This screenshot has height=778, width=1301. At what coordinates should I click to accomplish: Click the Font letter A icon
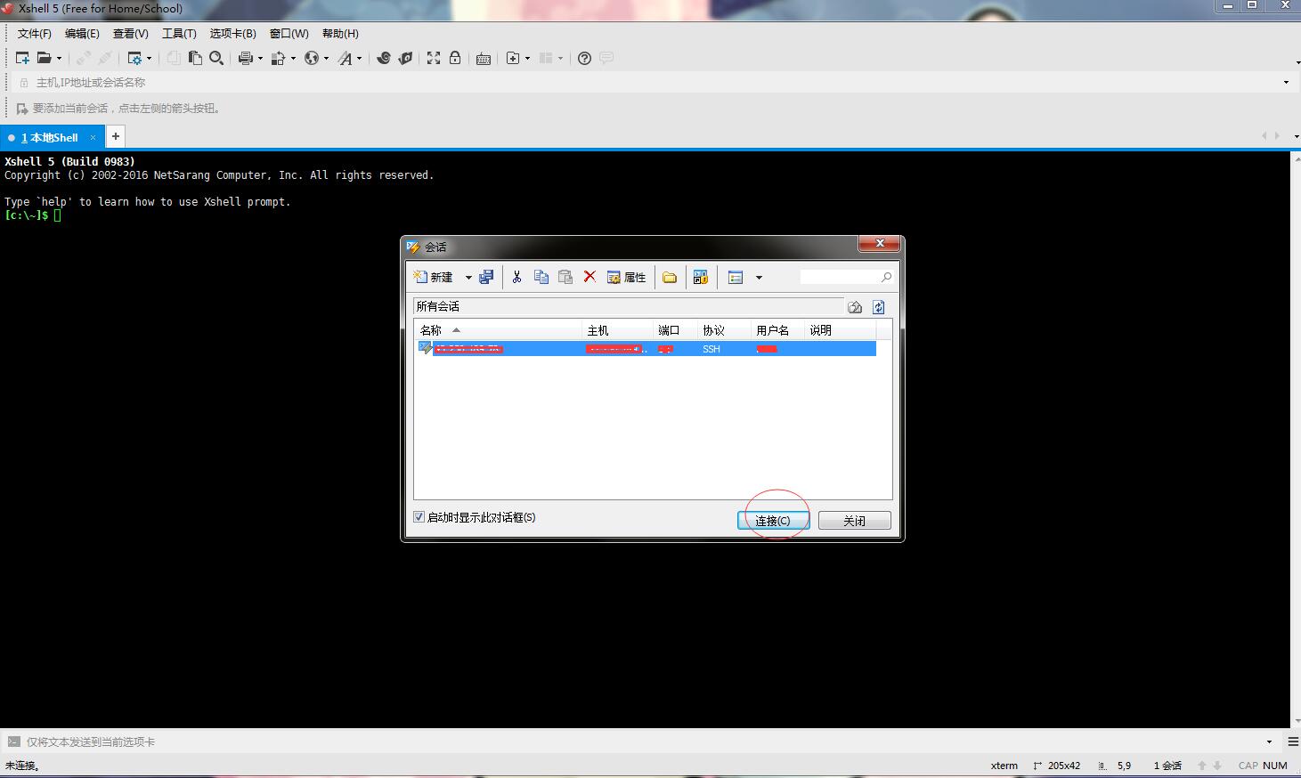346,58
